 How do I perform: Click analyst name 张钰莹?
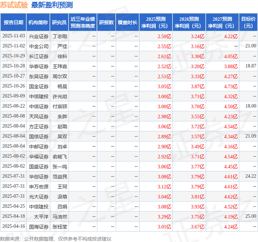(60, 227)
